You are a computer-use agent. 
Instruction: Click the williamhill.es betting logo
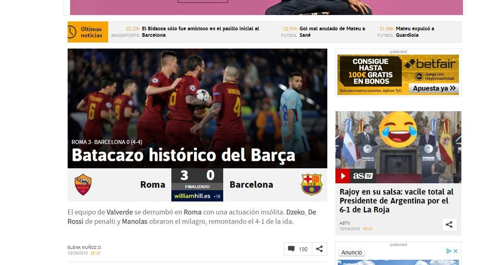pyautogui.click(x=192, y=196)
